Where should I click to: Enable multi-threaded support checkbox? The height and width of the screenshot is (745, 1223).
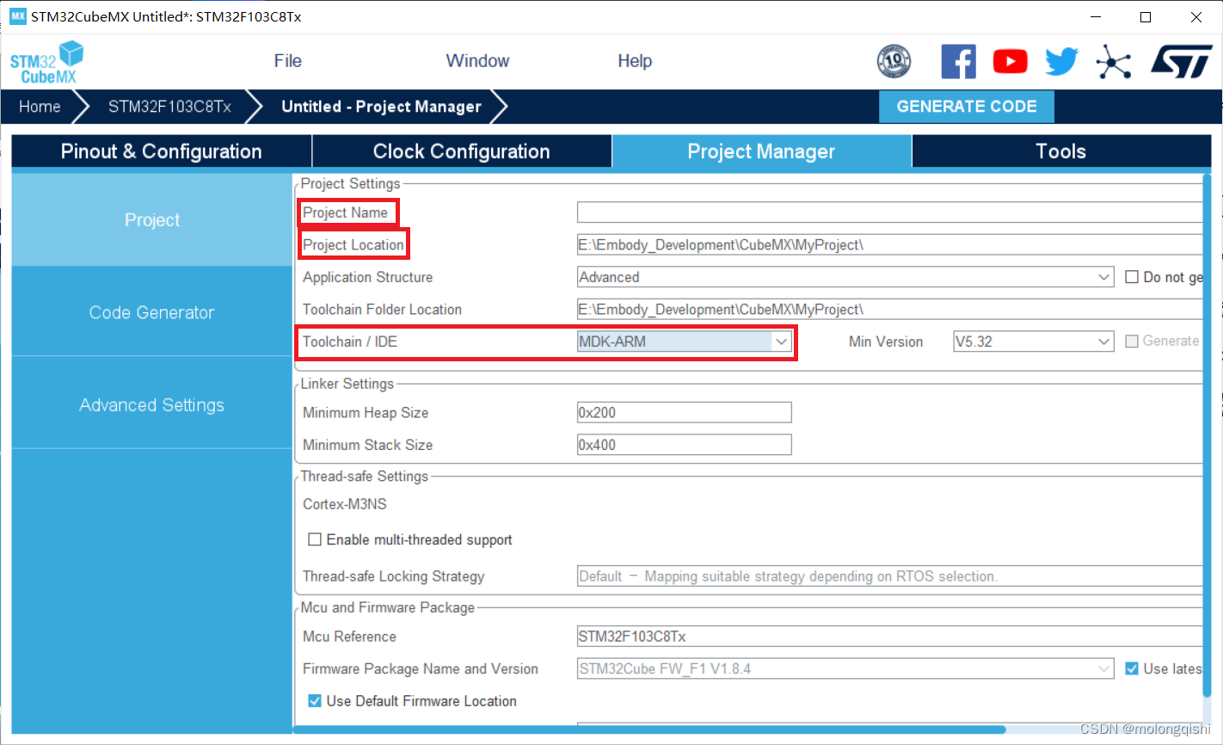click(x=315, y=539)
